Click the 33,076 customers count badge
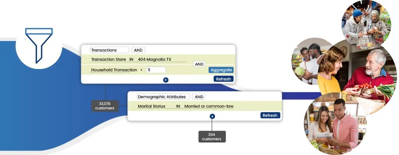Image resolution: width=399 pixels, height=155 pixels. click(x=105, y=106)
